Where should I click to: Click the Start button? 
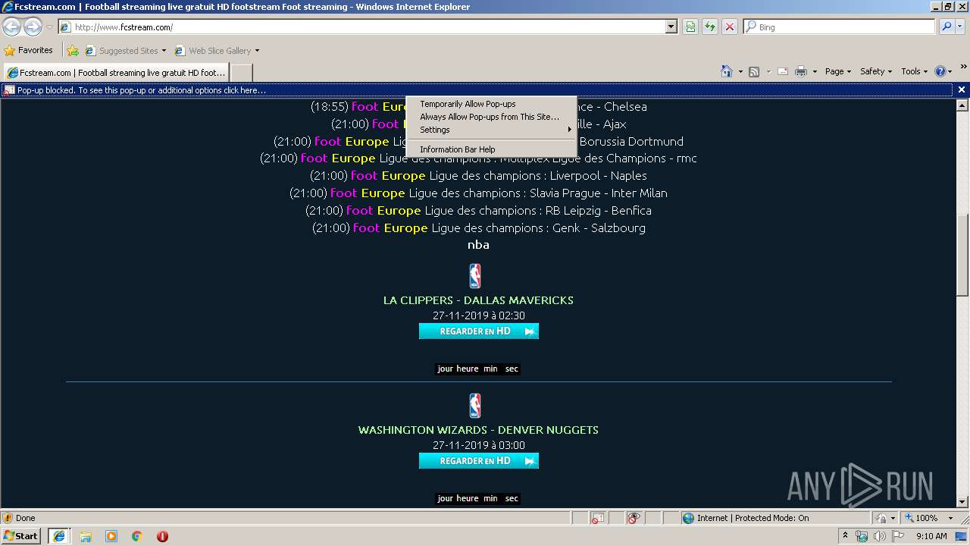pyautogui.click(x=21, y=536)
